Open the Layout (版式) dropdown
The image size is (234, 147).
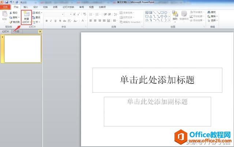coord(37,12)
